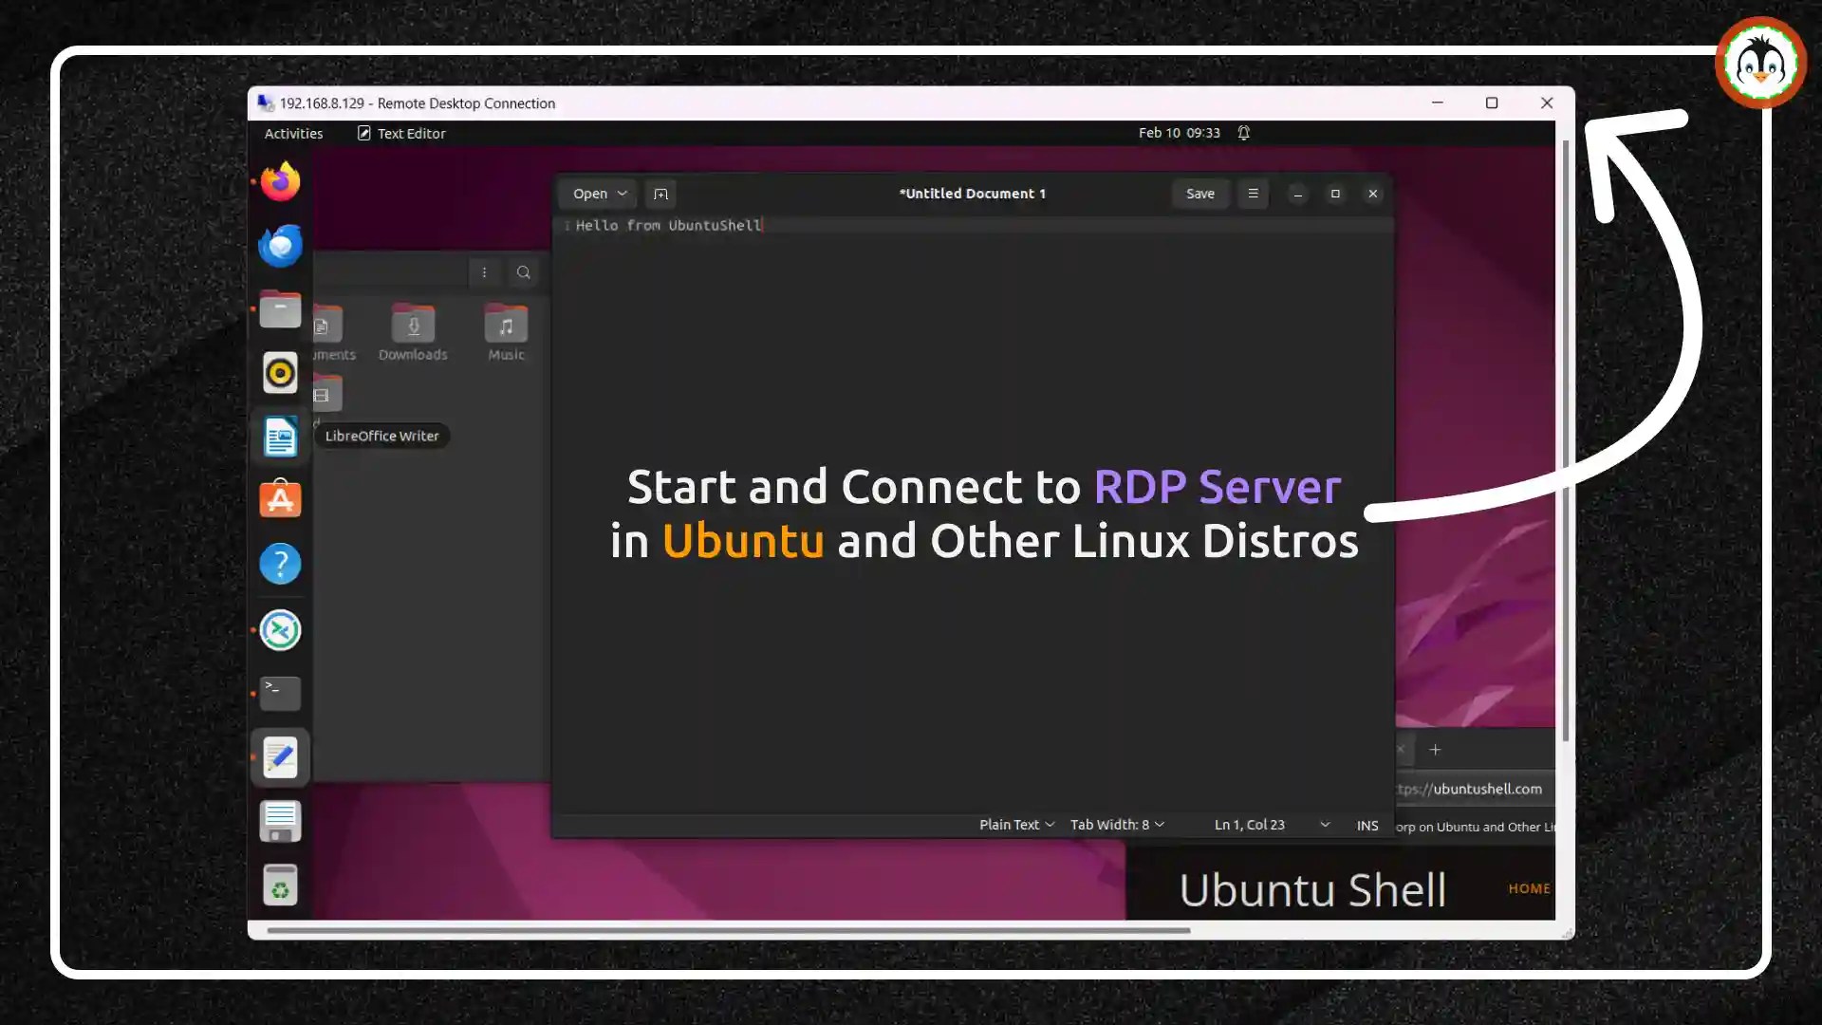1822x1025 pixels.
Task: Open the Help icon in the dock
Action: coord(280,564)
